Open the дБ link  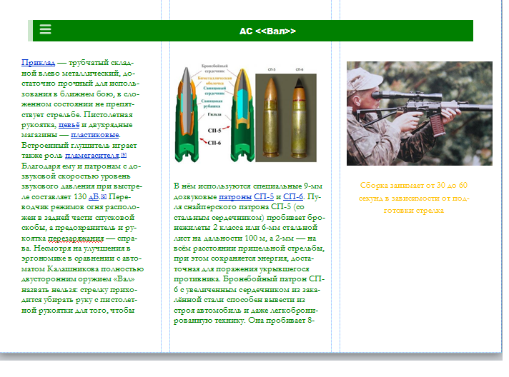tap(94, 197)
